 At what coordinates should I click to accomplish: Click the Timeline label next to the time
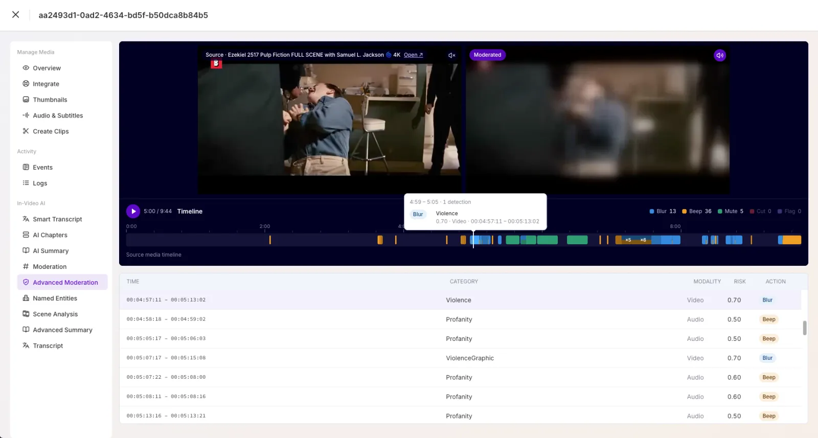[x=190, y=212]
